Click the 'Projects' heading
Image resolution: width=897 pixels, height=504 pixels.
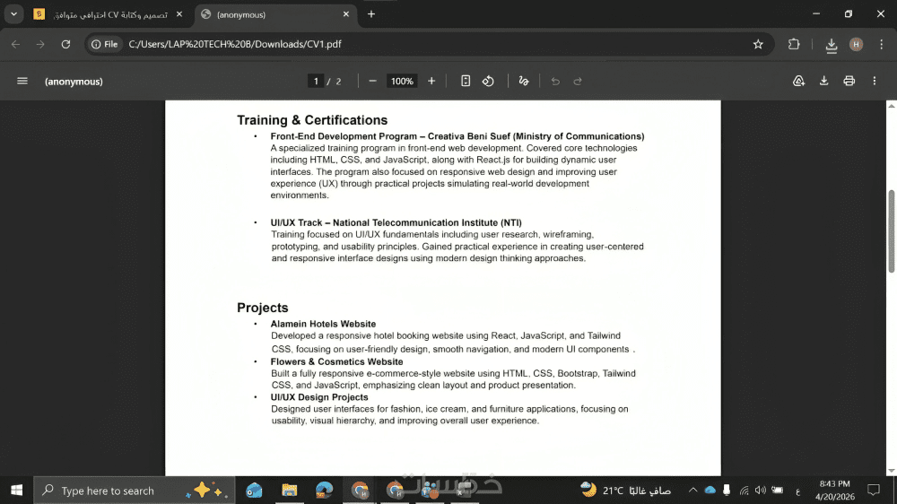(263, 308)
